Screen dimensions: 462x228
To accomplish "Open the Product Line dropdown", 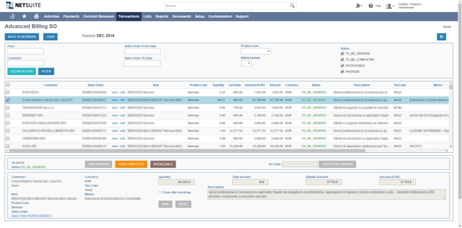I will 256,51.
